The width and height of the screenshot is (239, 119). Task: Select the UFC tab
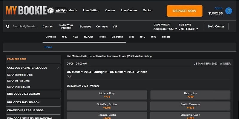(154, 37)
